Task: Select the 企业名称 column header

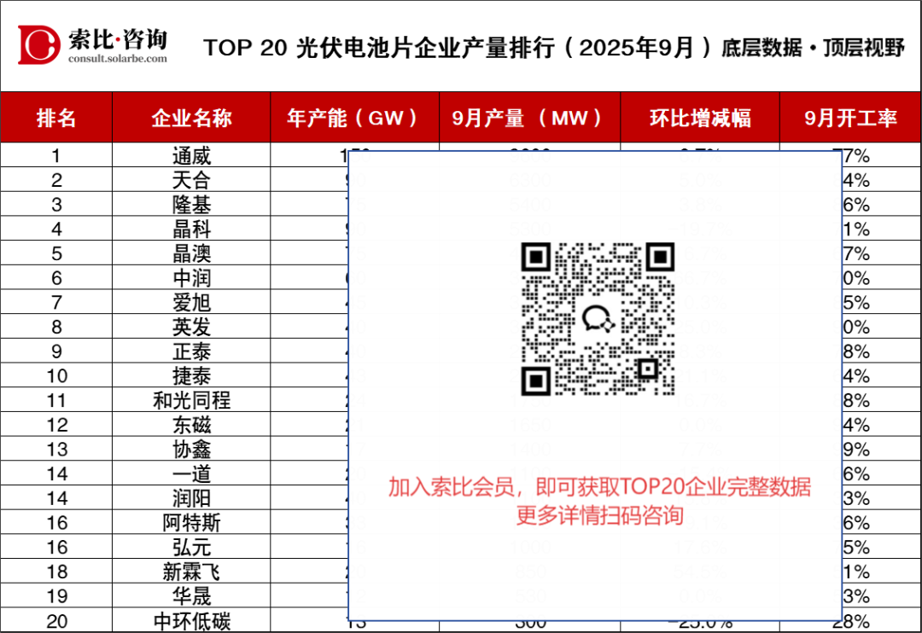Action: pyautogui.click(x=191, y=118)
